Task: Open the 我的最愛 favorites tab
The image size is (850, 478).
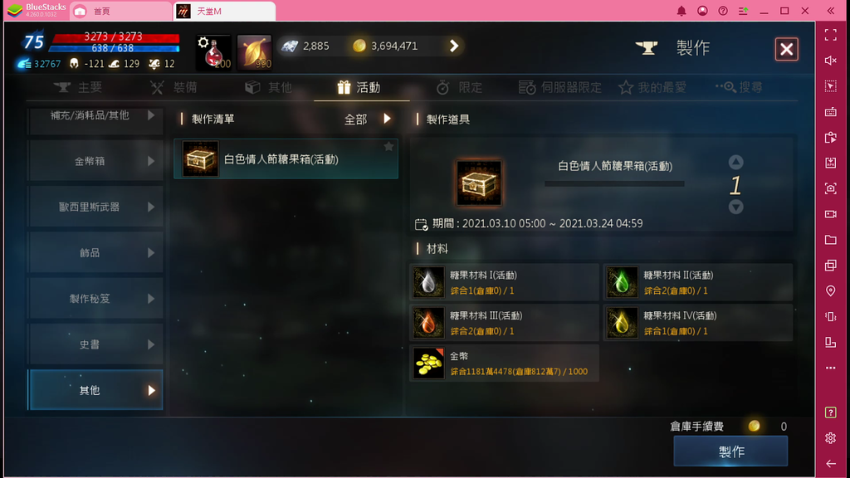Action: [652, 87]
